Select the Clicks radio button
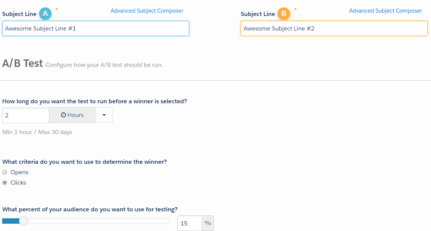Viewport: 431px width, 231px height. (x=4, y=182)
